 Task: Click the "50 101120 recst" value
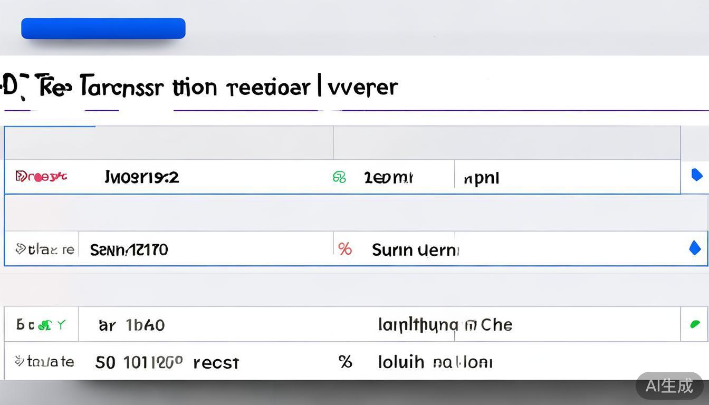pos(167,362)
